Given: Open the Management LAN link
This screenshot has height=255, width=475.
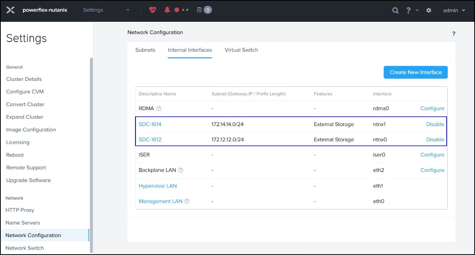Looking at the screenshot, I should point(160,201).
